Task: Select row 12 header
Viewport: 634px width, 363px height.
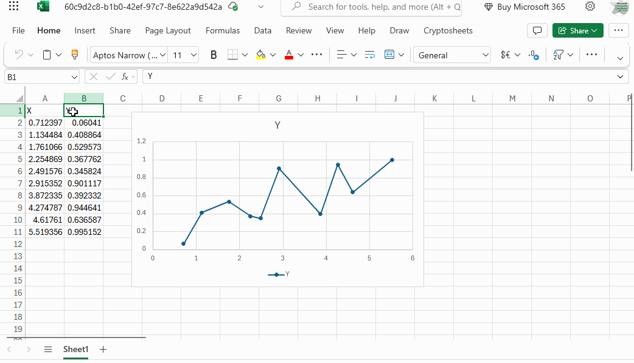Action: [x=13, y=244]
